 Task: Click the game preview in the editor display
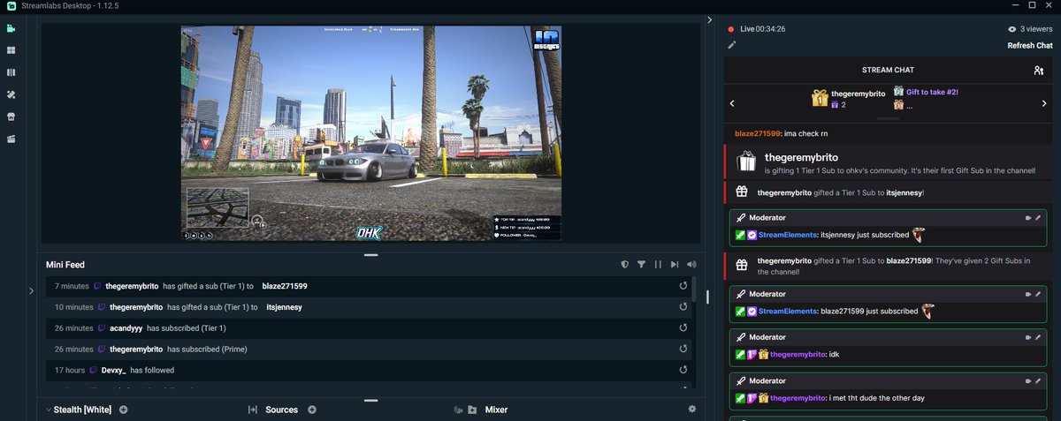[x=371, y=133]
